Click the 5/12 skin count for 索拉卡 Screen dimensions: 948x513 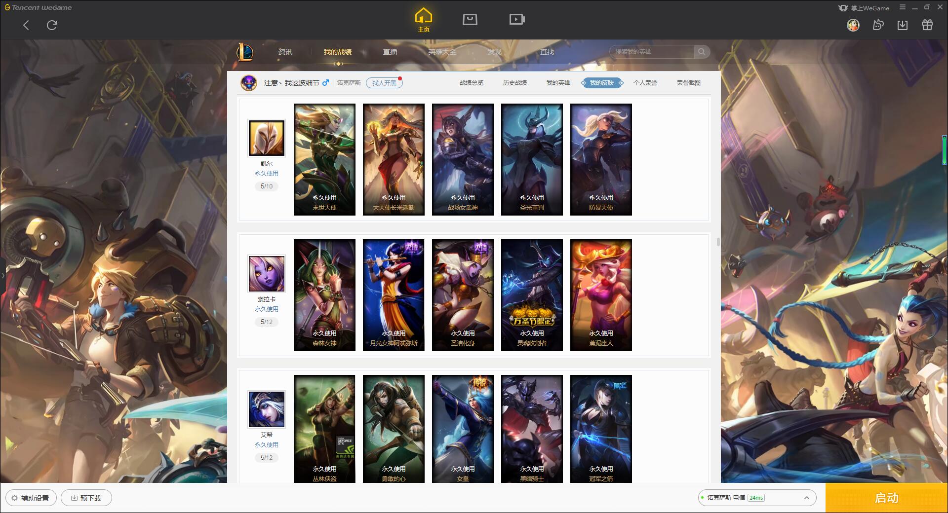[267, 322]
